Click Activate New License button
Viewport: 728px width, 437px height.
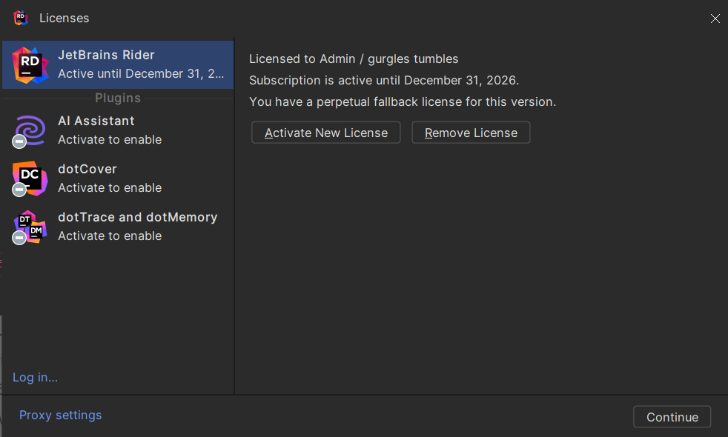click(x=326, y=133)
